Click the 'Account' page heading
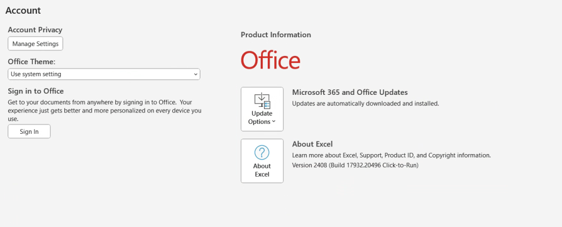This screenshot has height=227, width=562. 23,10
